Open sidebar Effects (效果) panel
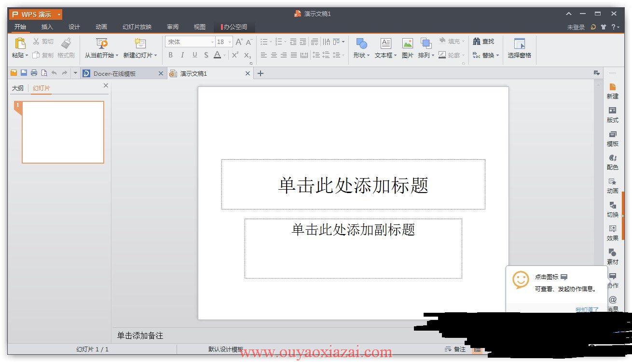 click(613, 233)
